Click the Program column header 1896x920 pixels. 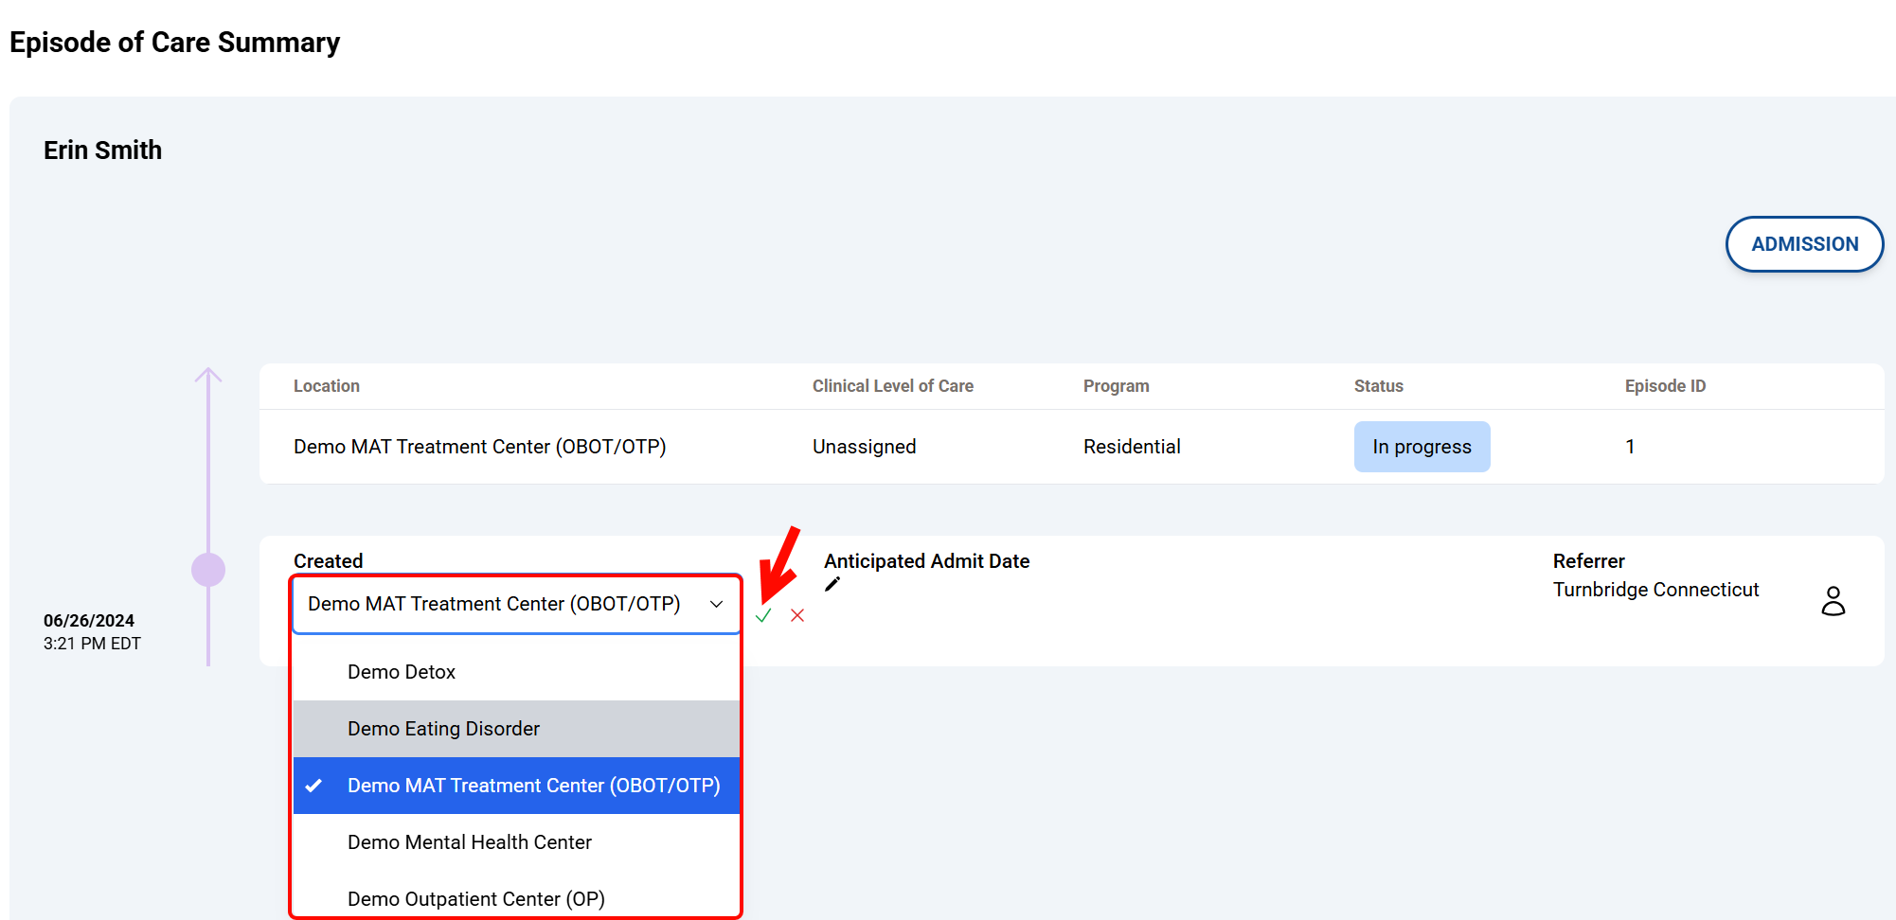point(1116,386)
